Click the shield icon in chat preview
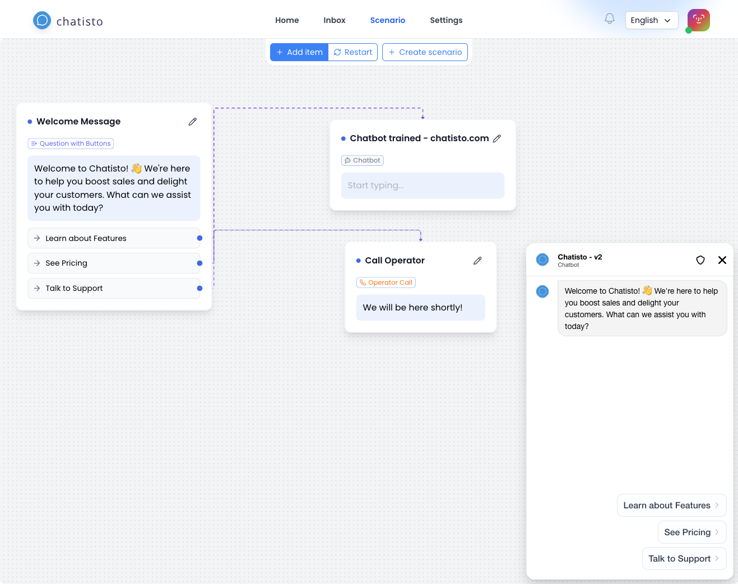The height and width of the screenshot is (584, 738). [700, 260]
